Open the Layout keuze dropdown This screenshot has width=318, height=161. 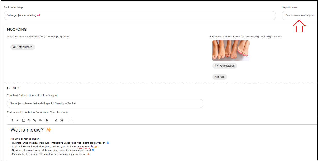tap(300, 15)
